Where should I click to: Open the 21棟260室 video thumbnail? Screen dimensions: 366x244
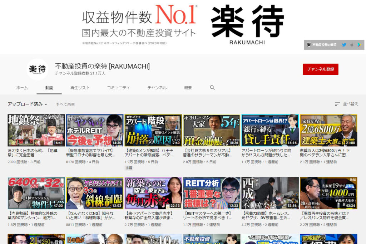tap(36, 239)
